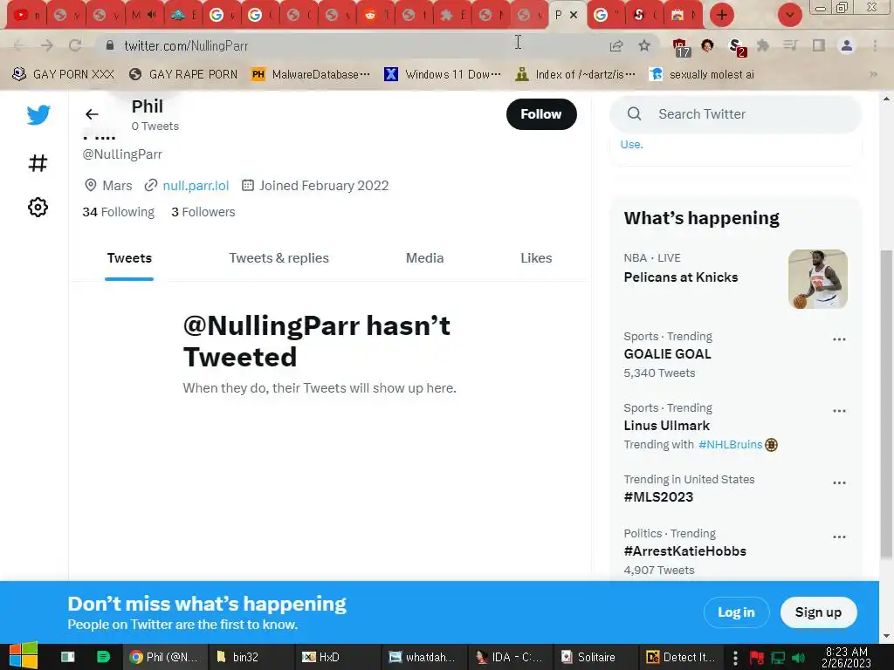Viewport: 894px width, 670px height.
Task: Show hidden tray icons via dots
Action: [735, 658]
